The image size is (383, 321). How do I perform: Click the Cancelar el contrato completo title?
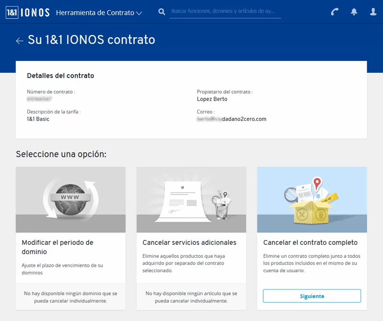click(310, 242)
